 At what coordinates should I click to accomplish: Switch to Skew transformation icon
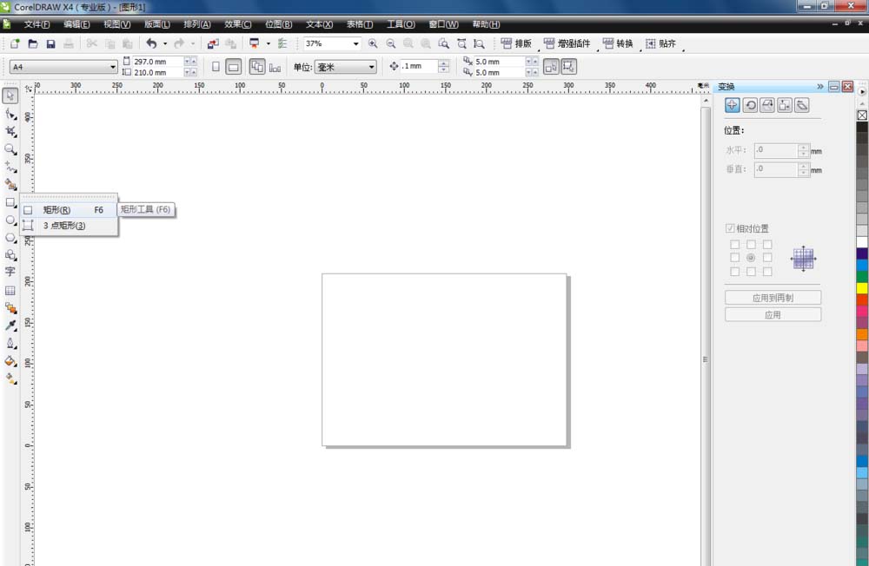[x=801, y=105]
